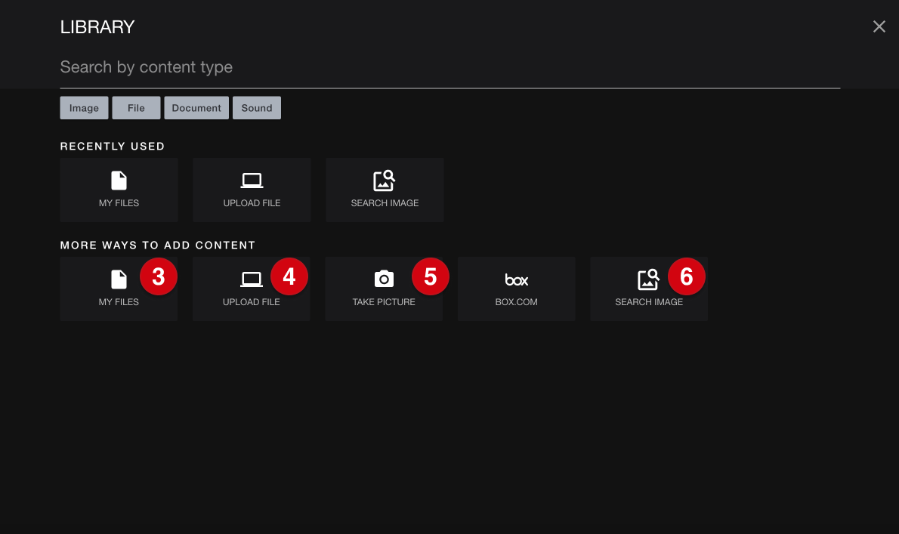Filter library by File type

tap(137, 108)
